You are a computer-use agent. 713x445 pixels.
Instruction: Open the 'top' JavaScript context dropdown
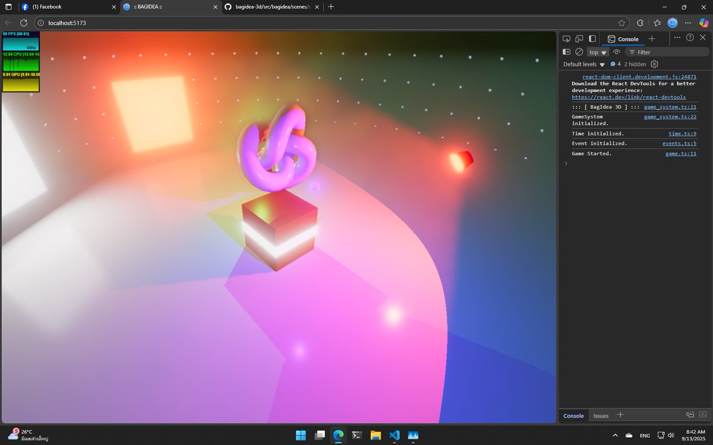click(x=598, y=52)
